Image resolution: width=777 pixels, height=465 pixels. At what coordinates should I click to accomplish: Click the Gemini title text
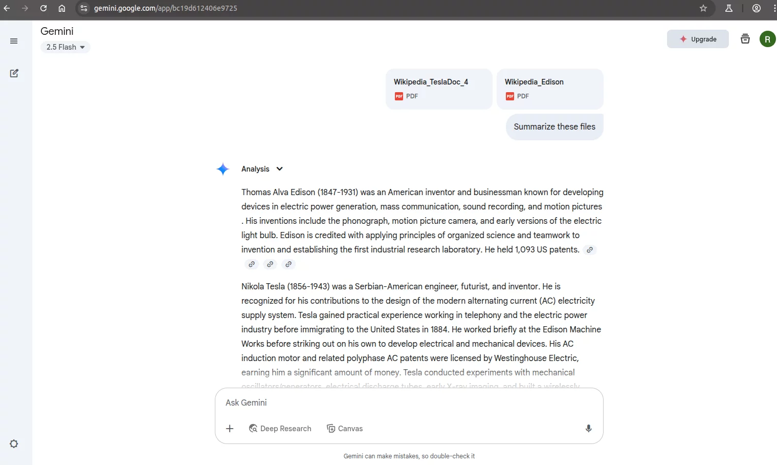(x=57, y=31)
